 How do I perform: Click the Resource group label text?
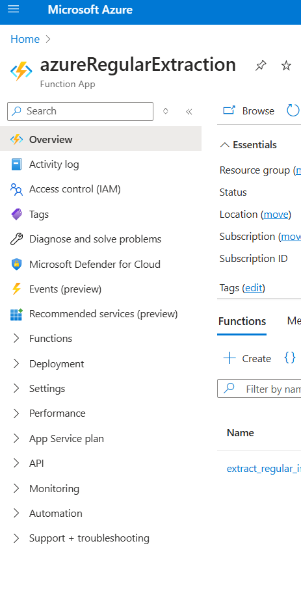click(255, 170)
